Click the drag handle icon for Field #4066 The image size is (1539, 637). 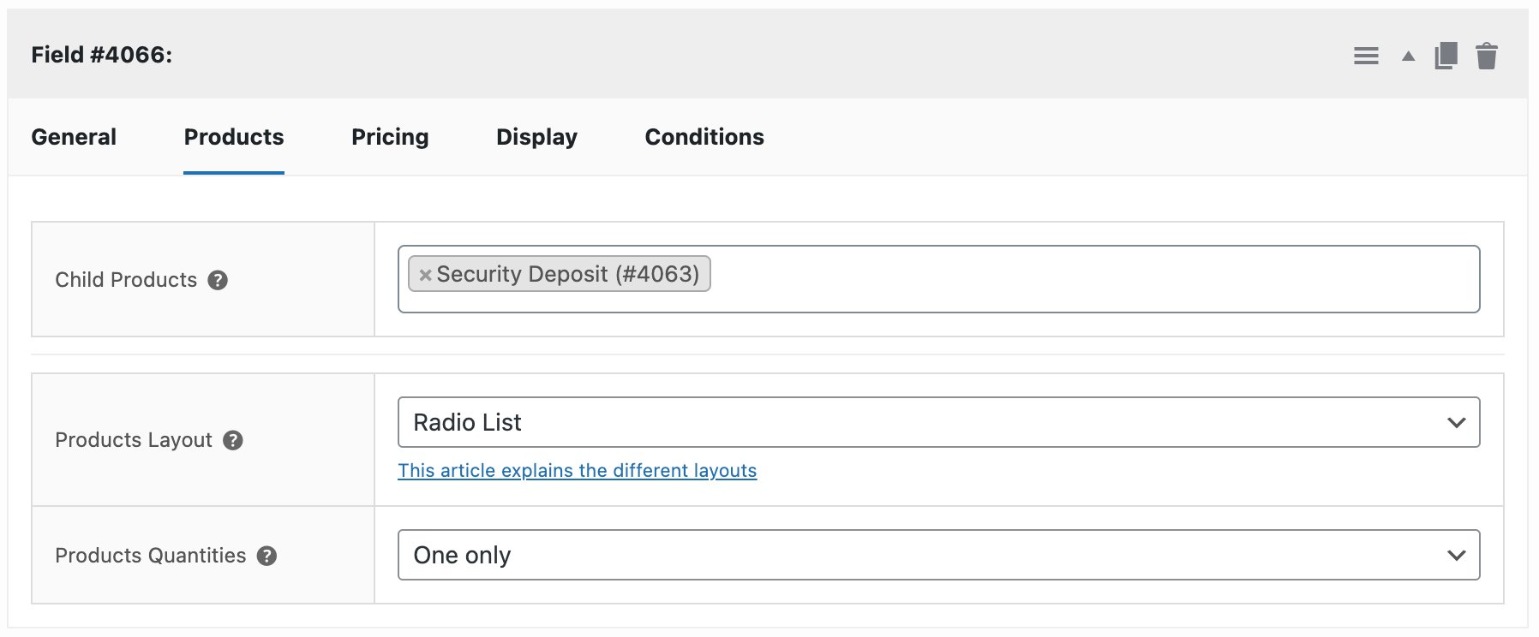1366,56
